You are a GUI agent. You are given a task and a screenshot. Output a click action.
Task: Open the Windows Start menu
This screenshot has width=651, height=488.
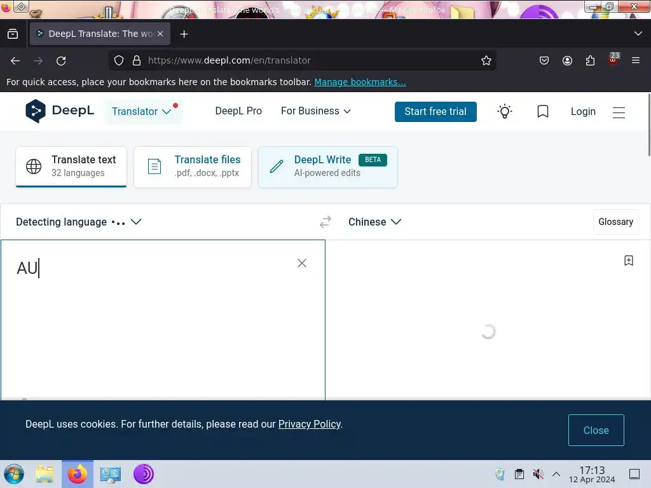(x=14, y=474)
